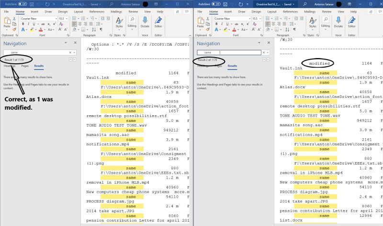
Task: Click 'Vault.lnk' text in the left document
Action: coord(98,78)
